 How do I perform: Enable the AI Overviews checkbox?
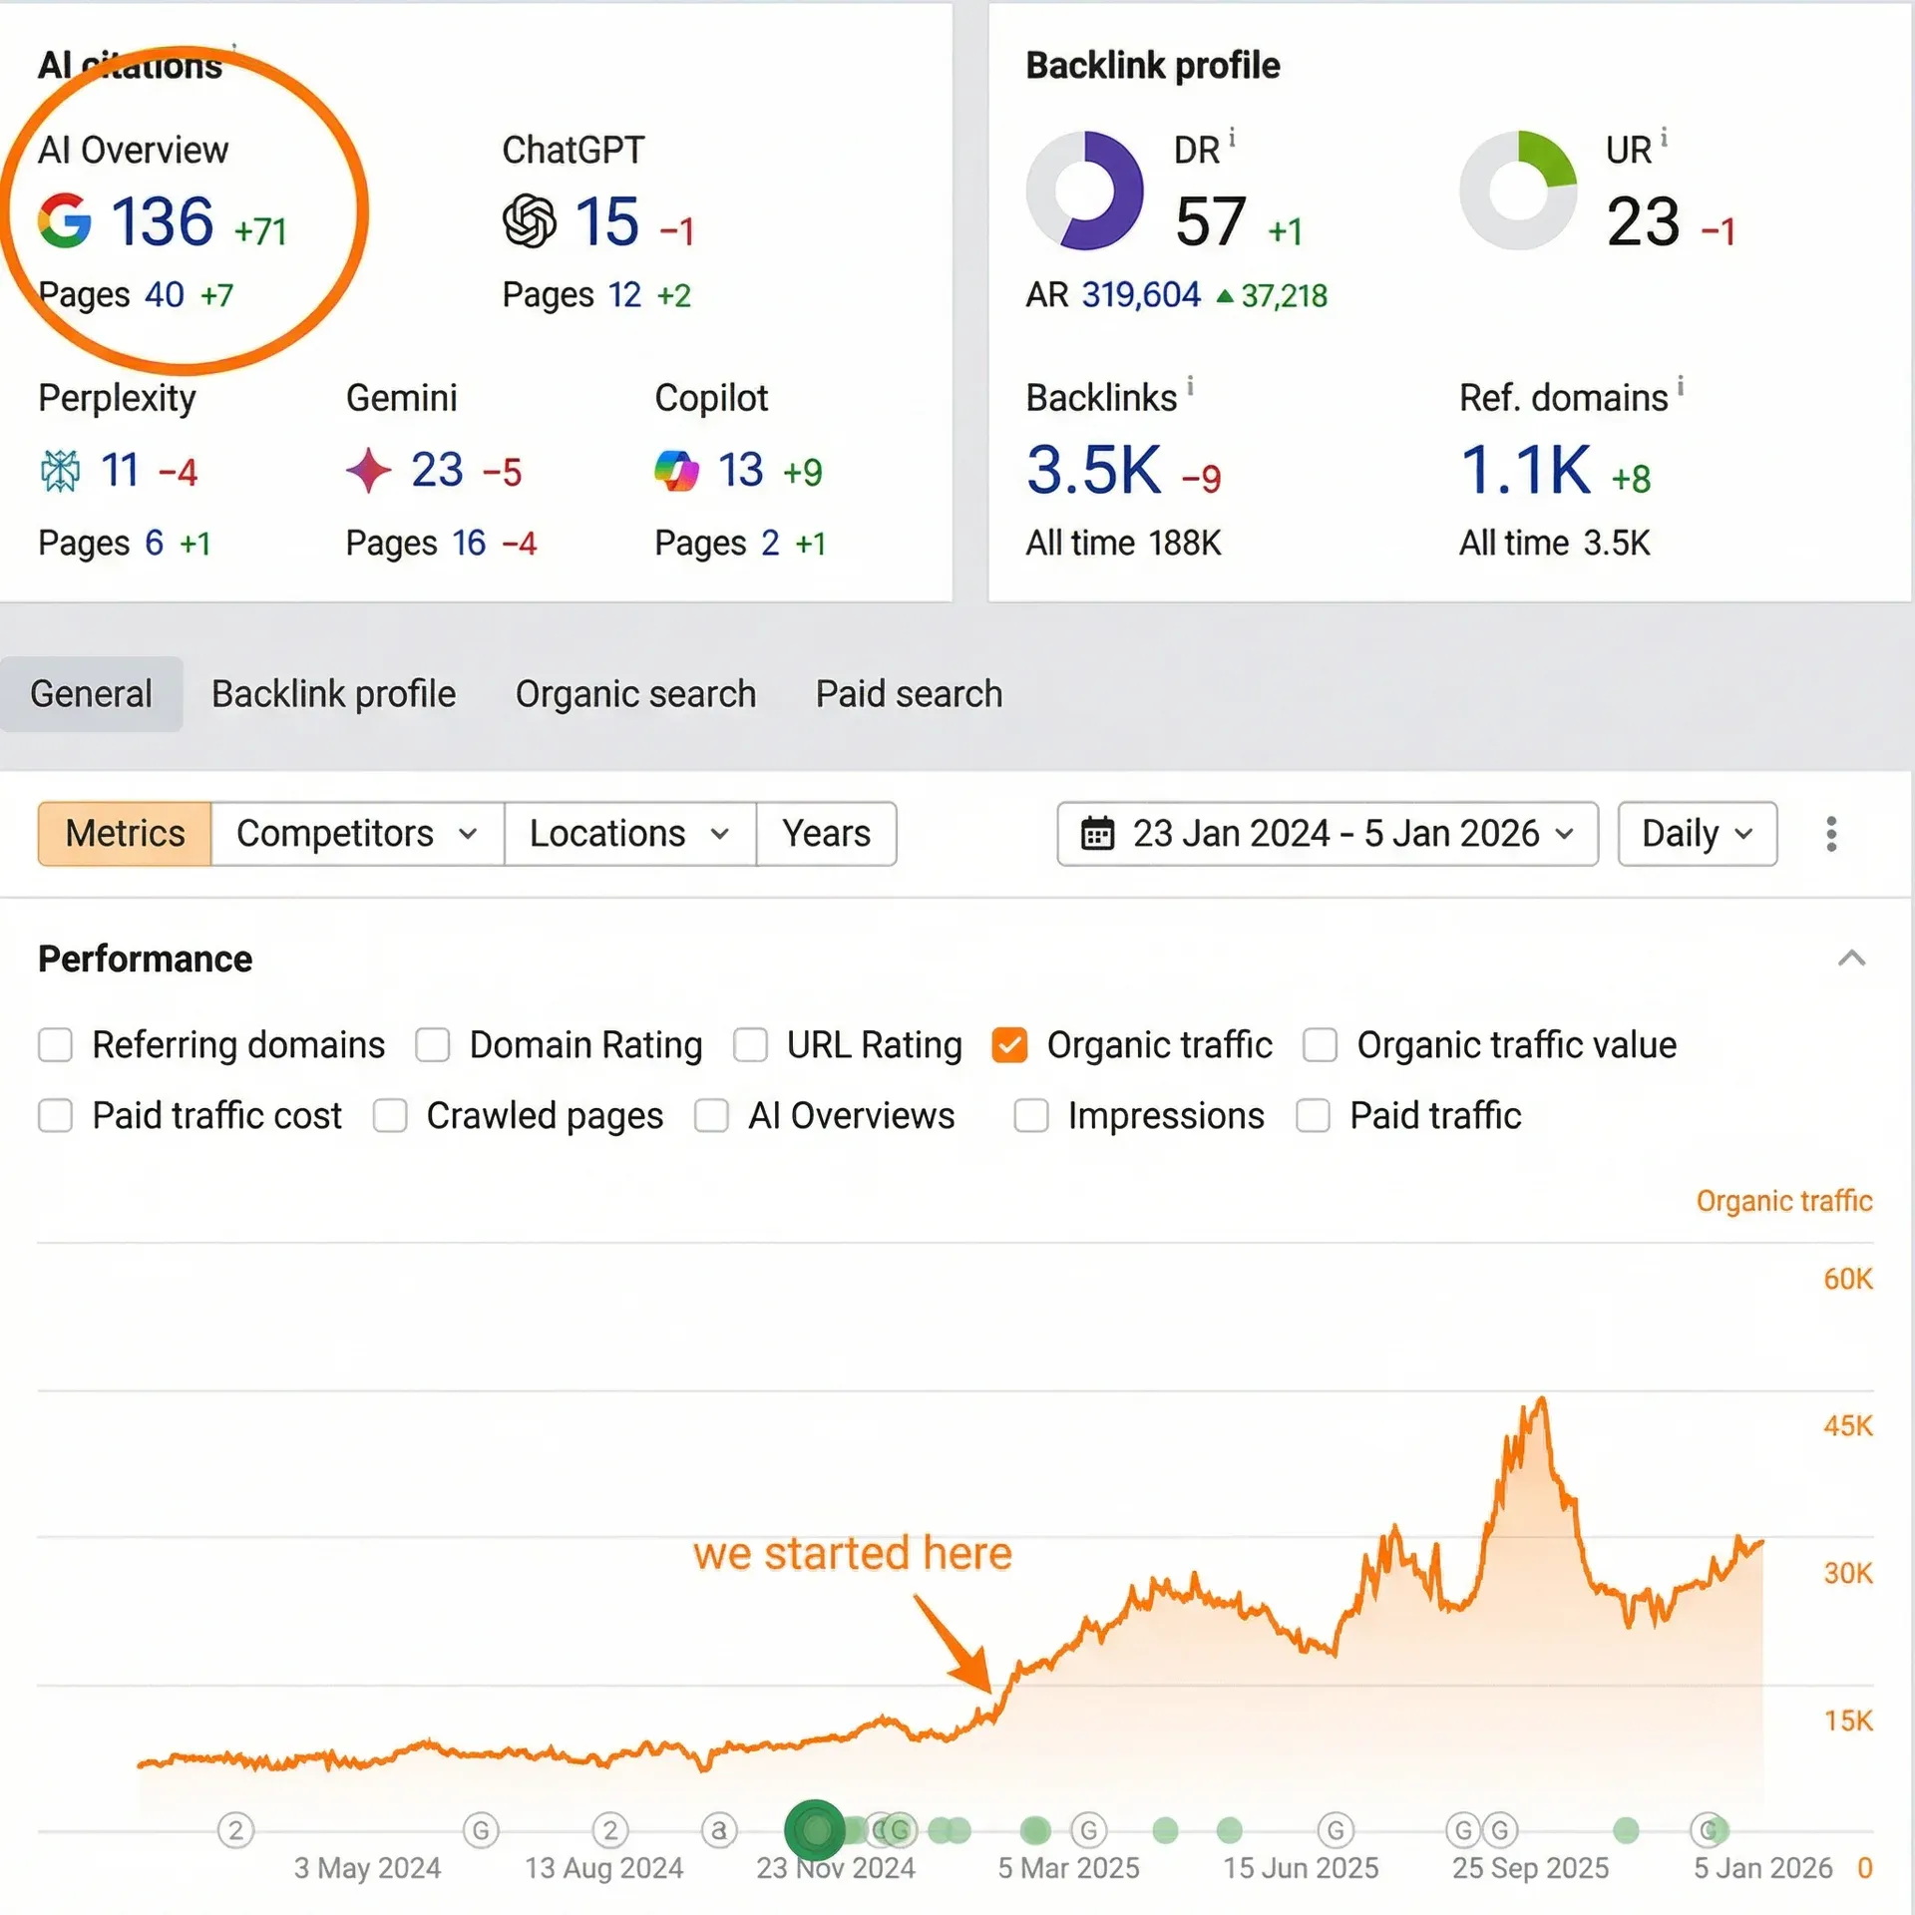711,1116
